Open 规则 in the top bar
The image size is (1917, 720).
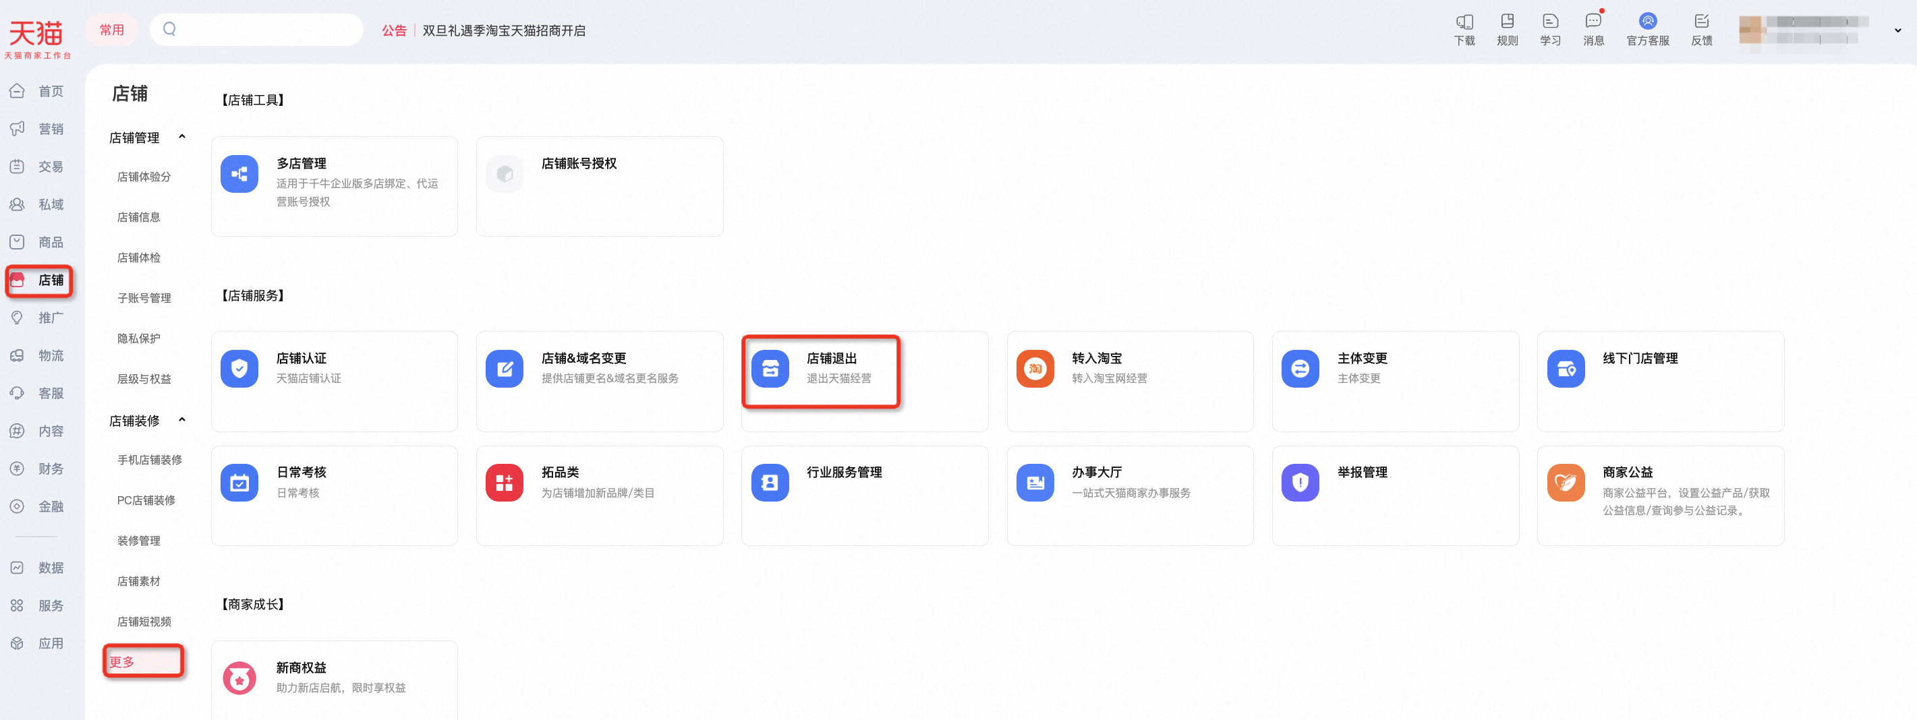point(1507,30)
